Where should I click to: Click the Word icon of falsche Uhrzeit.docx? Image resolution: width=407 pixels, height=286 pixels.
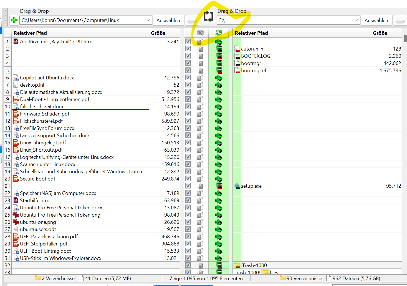click(16, 107)
